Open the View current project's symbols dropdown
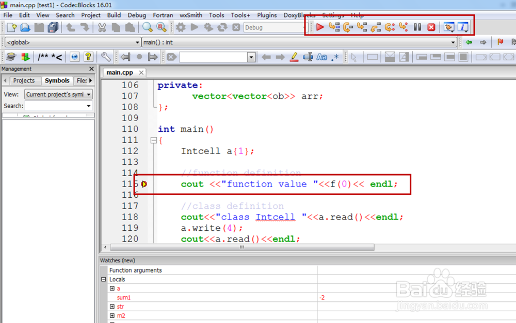 (59, 94)
